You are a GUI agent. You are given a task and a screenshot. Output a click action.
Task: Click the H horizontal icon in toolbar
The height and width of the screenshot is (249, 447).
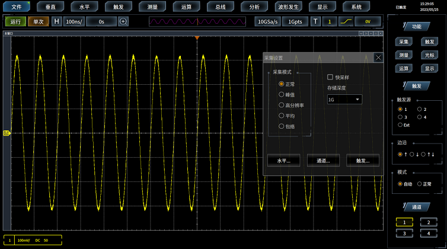point(57,21)
